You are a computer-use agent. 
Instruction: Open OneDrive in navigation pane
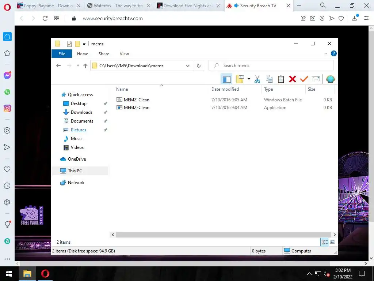77,159
